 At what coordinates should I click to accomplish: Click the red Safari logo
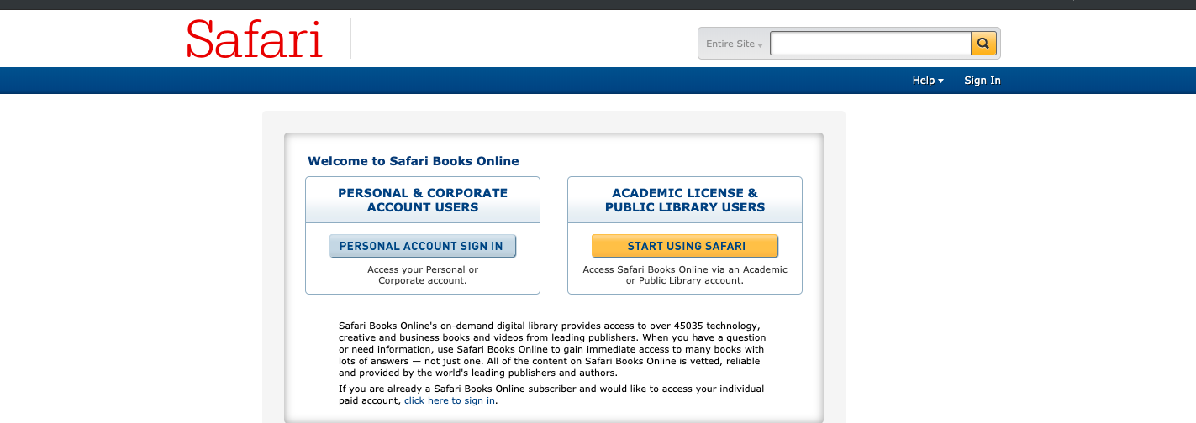point(255,39)
